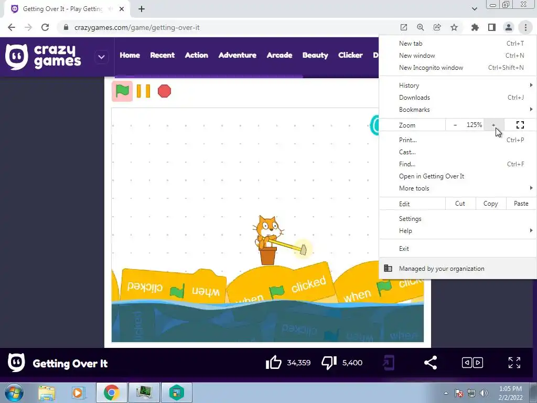Screen dimensions: 537x403
Task: Click the CrazyGames logo in header
Action: (43, 57)
